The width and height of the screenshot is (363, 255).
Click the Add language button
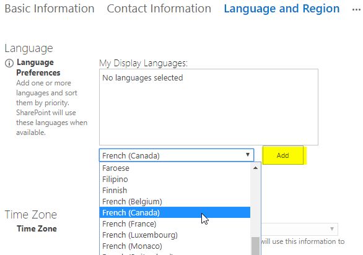(x=283, y=155)
